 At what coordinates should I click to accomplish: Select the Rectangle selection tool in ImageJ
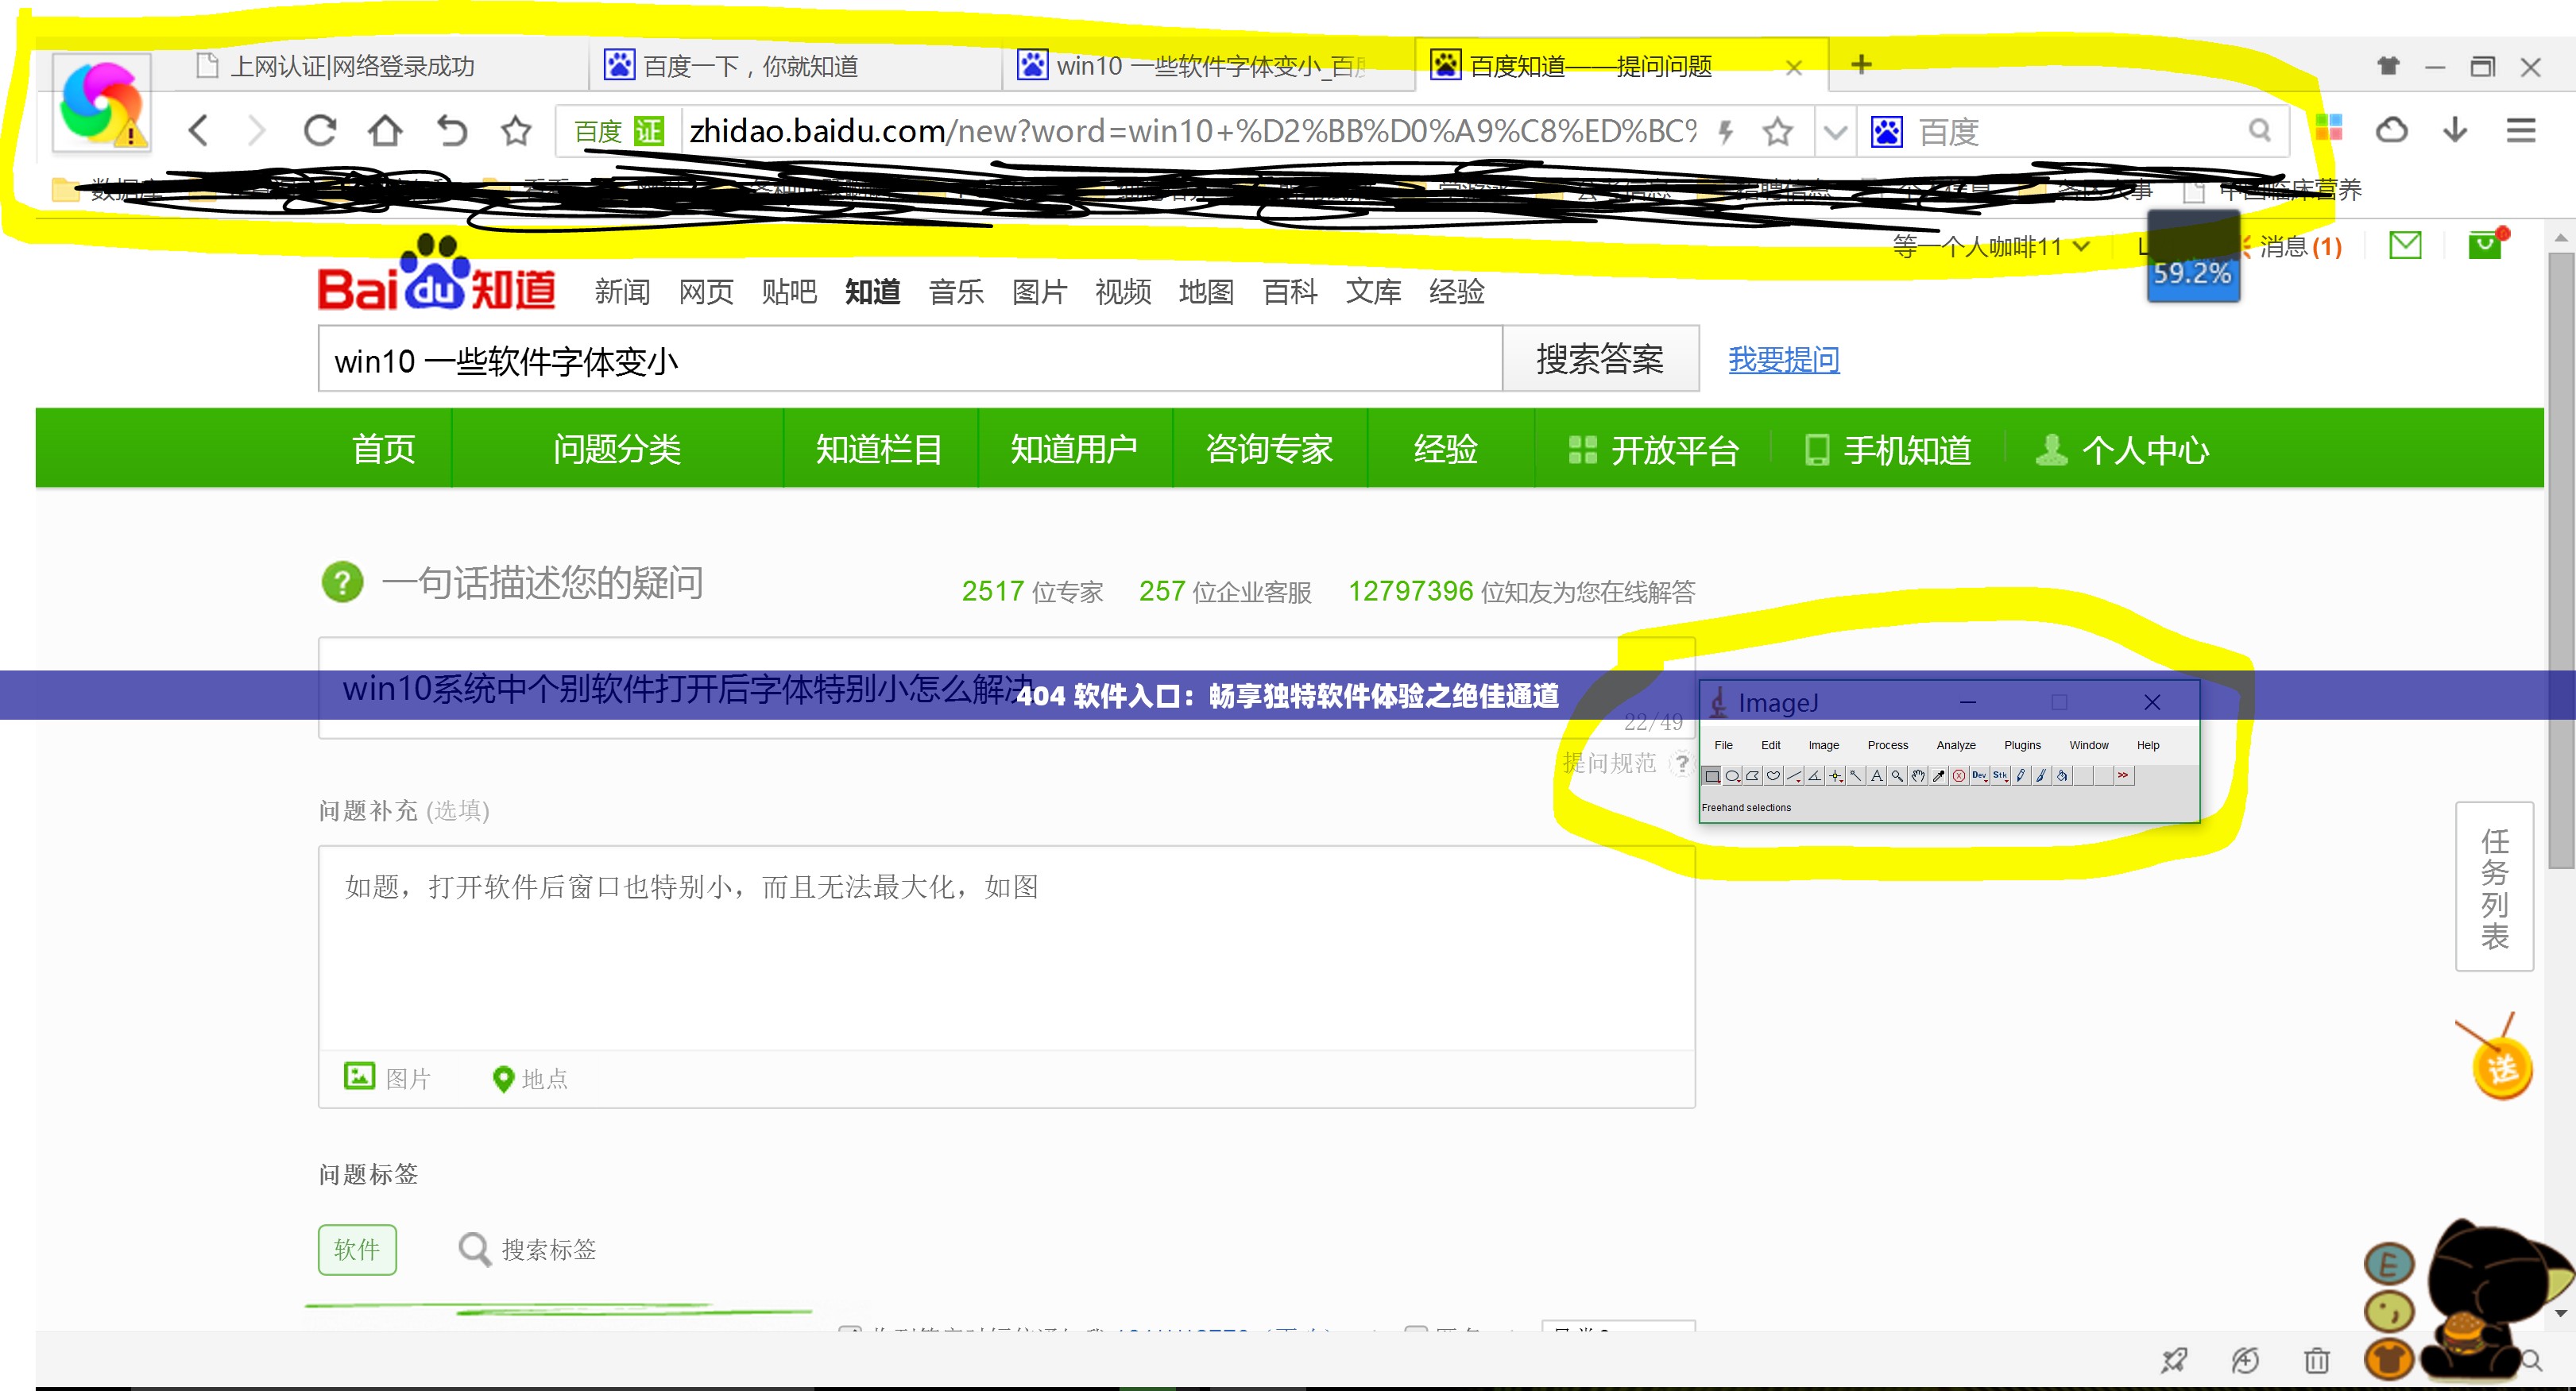coord(1712,776)
